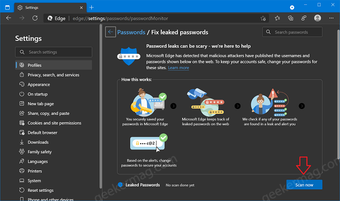
Task: Add page to favorites star icon
Action: point(263,18)
